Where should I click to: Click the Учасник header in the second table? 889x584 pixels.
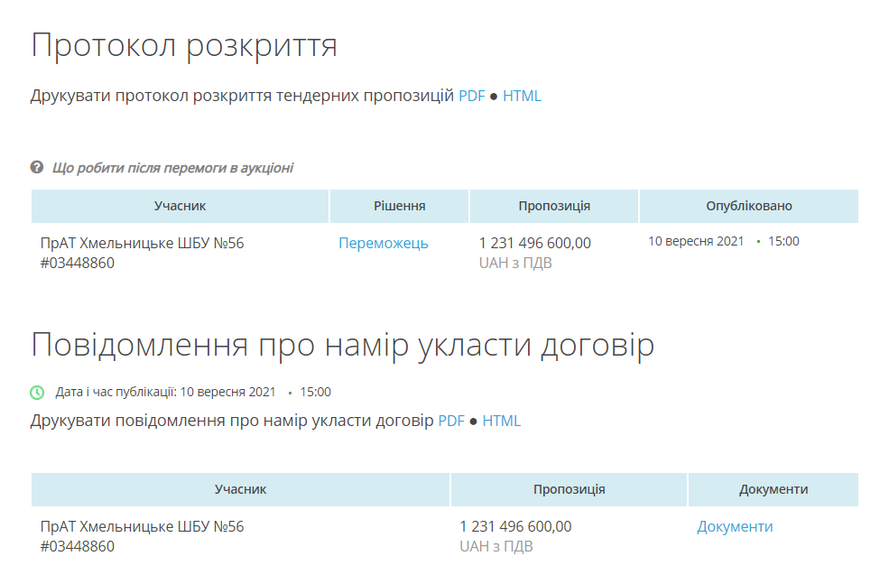coord(240,489)
